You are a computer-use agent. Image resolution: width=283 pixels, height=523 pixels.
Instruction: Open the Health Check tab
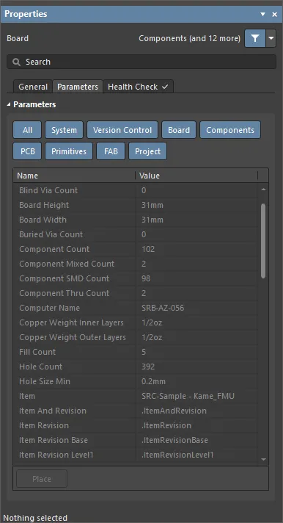(138, 87)
